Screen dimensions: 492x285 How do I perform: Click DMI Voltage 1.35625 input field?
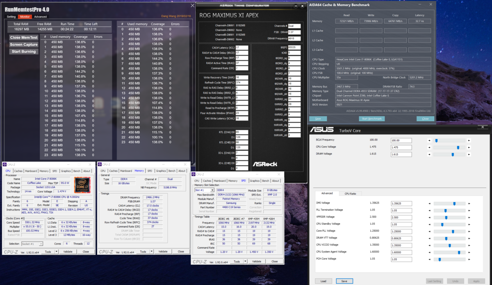point(401,204)
